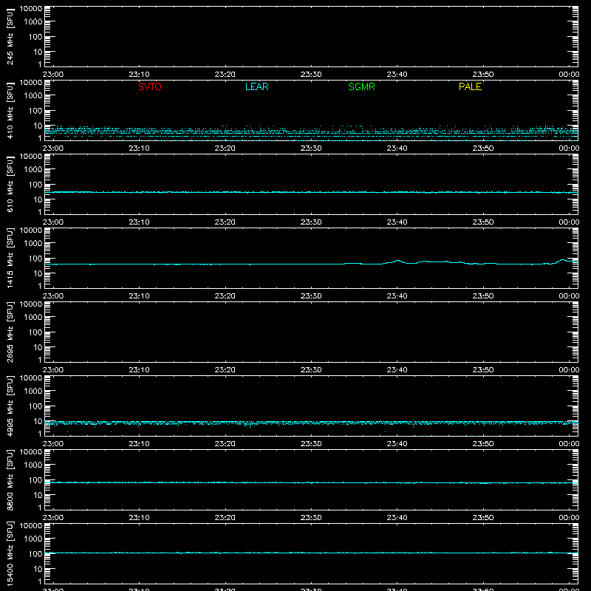Click the 100 tick on 610 MHz panel
Screen dimensions: 591x591
(35, 185)
